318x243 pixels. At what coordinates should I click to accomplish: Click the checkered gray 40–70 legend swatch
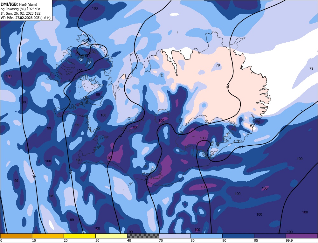pos(143,236)
